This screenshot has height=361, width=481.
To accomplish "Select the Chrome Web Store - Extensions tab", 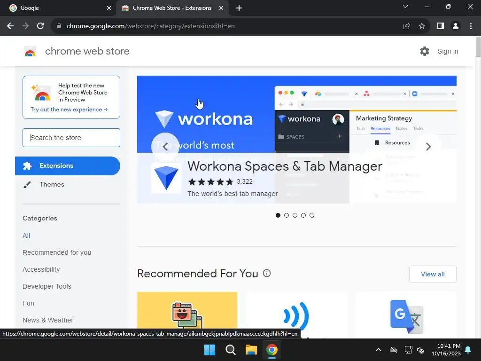I will (x=172, y=8).
